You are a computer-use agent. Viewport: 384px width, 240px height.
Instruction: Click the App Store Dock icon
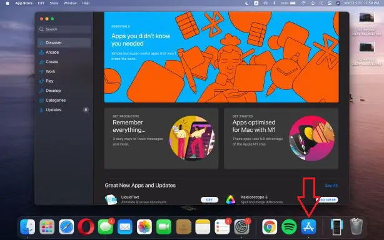308,227
